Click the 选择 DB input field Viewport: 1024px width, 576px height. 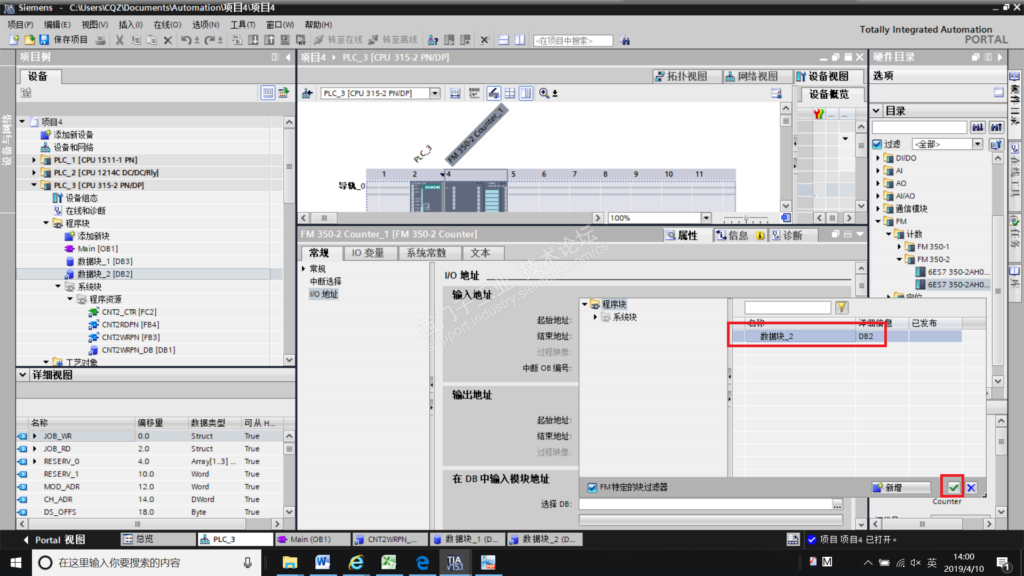click(x=705, y=504)
